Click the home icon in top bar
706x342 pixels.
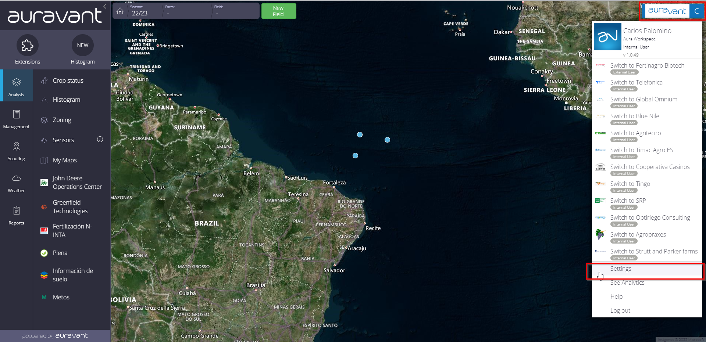[x=120, y=11]
